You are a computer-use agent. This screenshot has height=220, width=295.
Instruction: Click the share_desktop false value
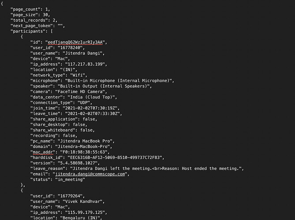[x=79, y=125]
